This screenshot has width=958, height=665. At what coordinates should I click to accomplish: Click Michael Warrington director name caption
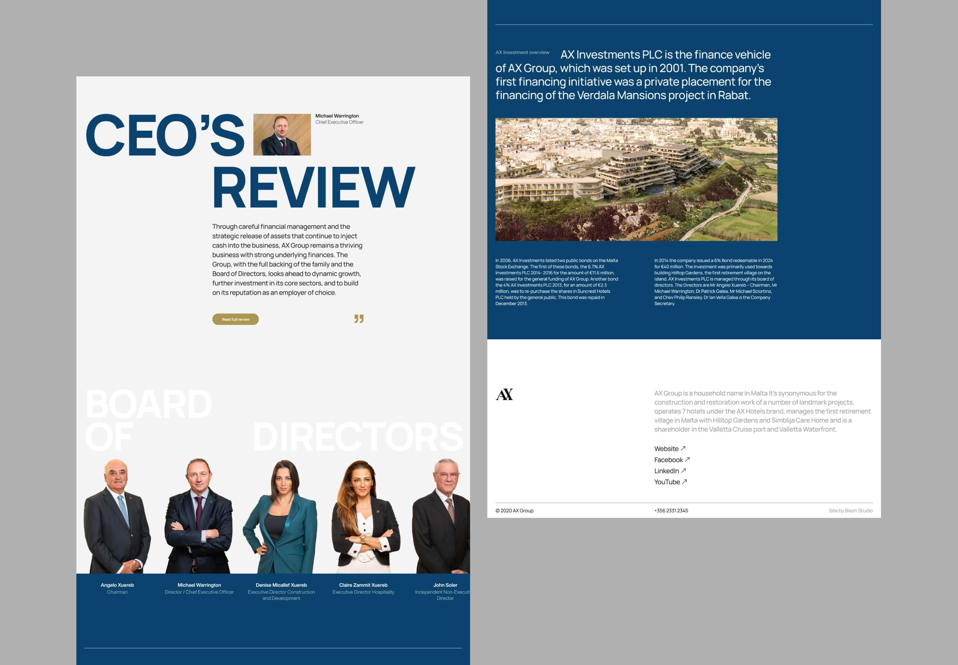click(x=199, y=585)
